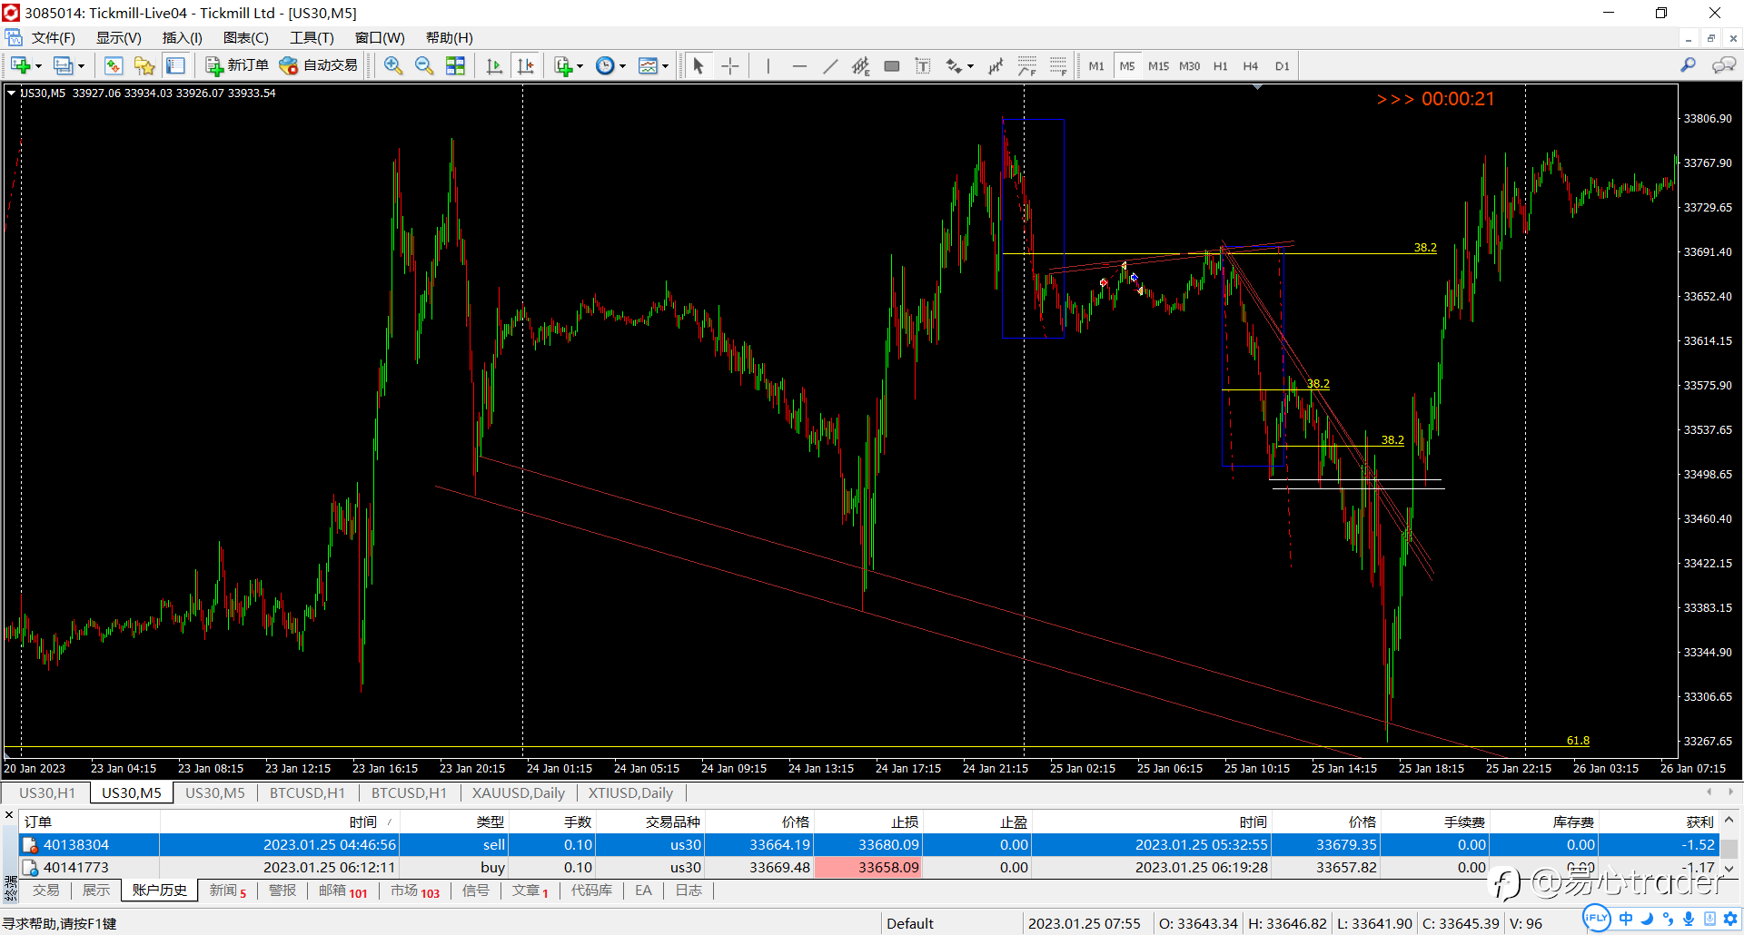Image resolution: width=1744 pixels, height=935 pixels.
Task: Select order 40138304 row
Action: pos(867,844)
